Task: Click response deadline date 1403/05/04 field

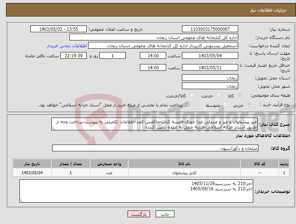Action: tap(210, 55)
